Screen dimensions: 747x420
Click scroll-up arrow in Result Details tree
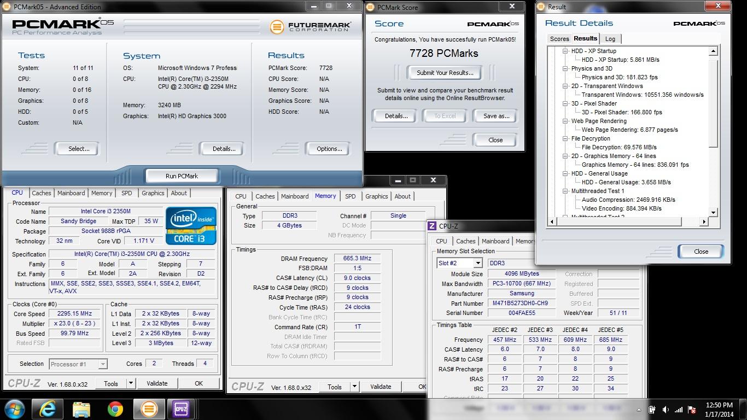713,51
